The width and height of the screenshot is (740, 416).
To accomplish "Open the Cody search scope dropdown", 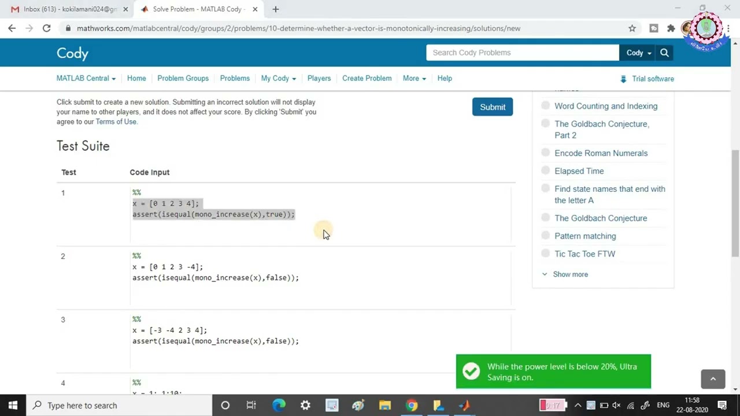I will coord(638,53).
